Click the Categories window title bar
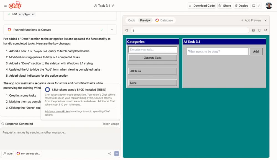 pos(153,42)
